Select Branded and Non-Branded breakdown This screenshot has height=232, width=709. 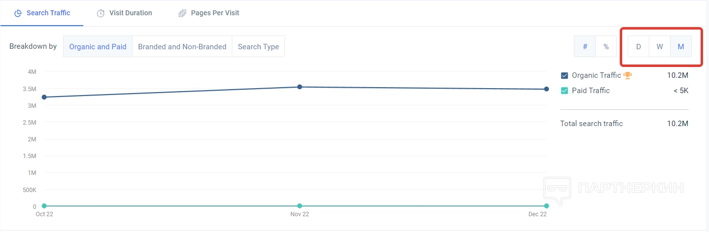click(x=182, y=47)
